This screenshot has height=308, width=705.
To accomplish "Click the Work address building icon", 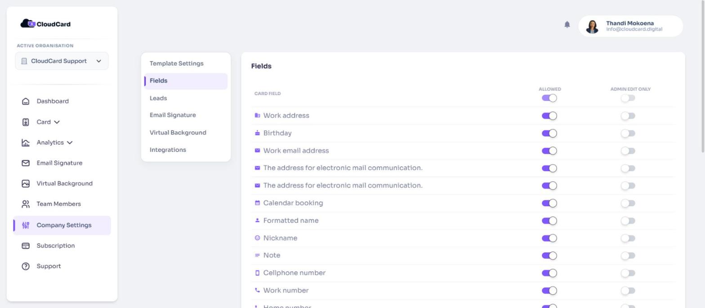I will tap(257, 116).
